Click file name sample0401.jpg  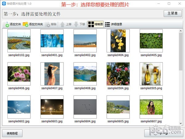[52, 55]
